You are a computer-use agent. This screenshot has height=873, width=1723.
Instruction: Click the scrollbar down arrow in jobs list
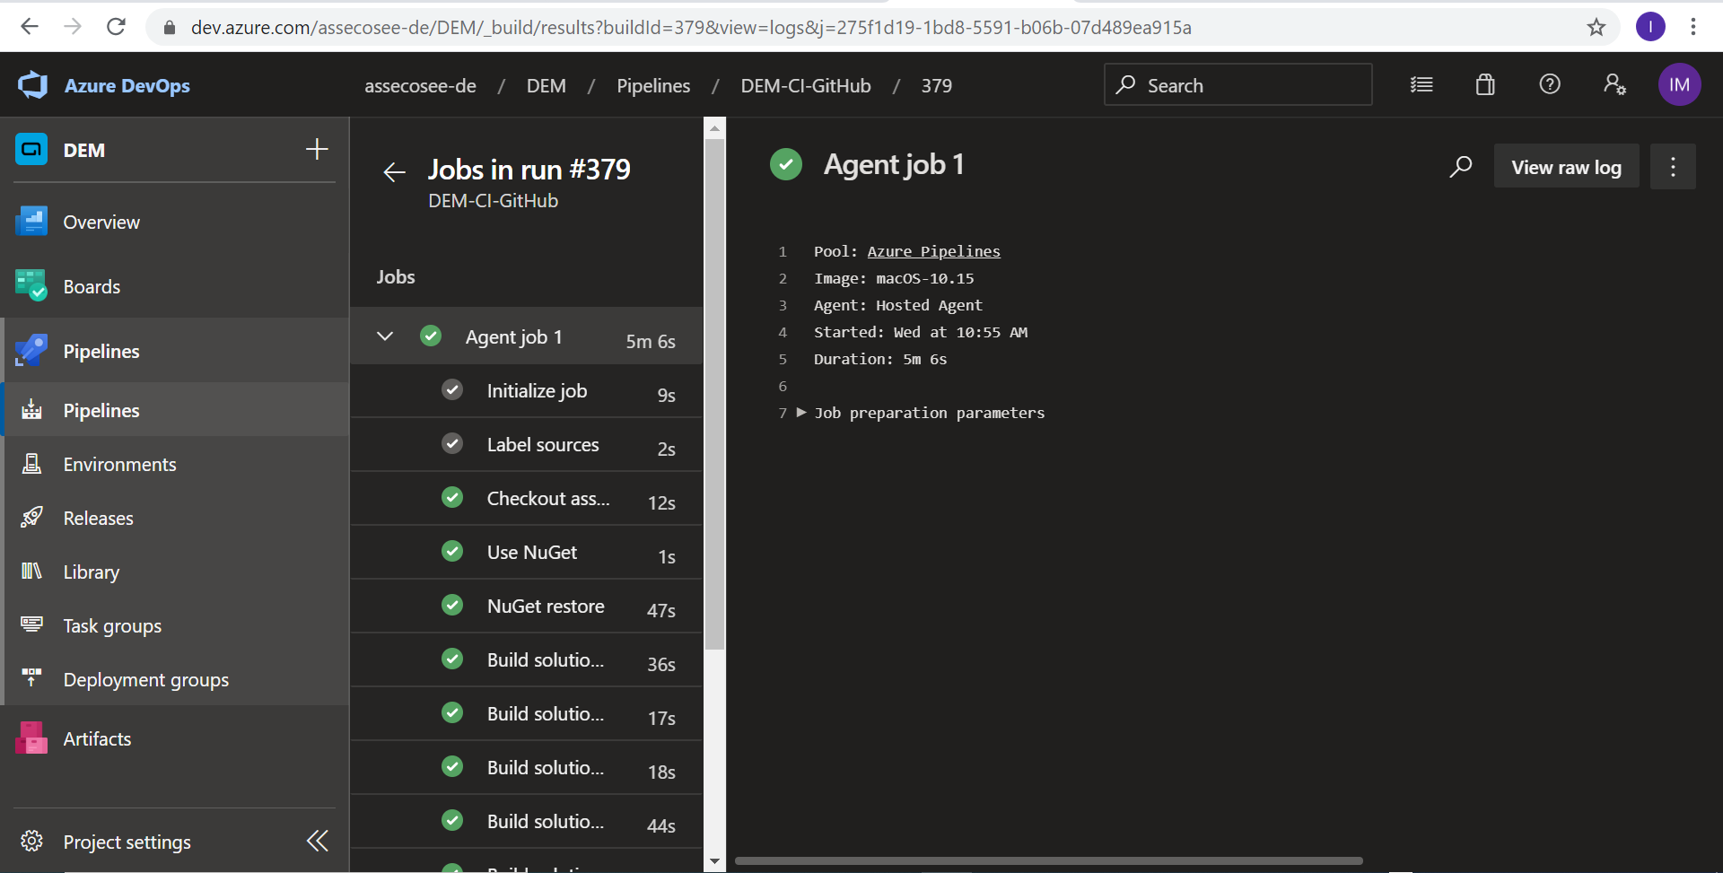tap(714, 861)
